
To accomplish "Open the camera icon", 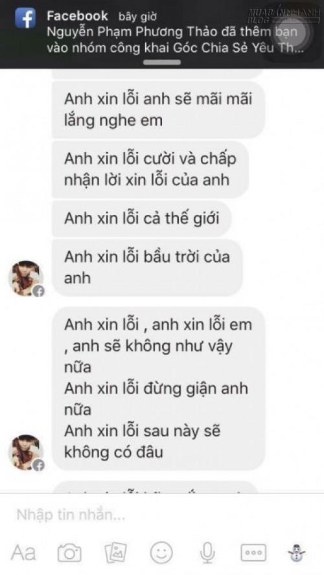I will pos(69,553).
